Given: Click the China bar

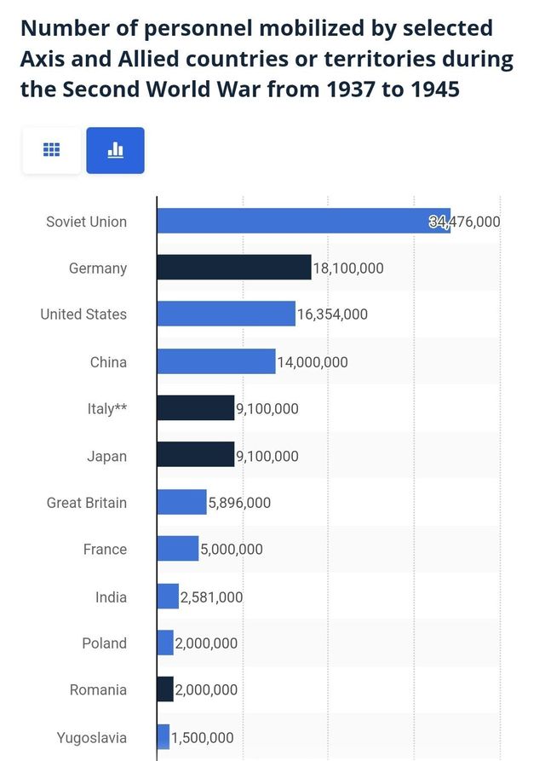Looking at the screenshot, I should pos(216,361).
